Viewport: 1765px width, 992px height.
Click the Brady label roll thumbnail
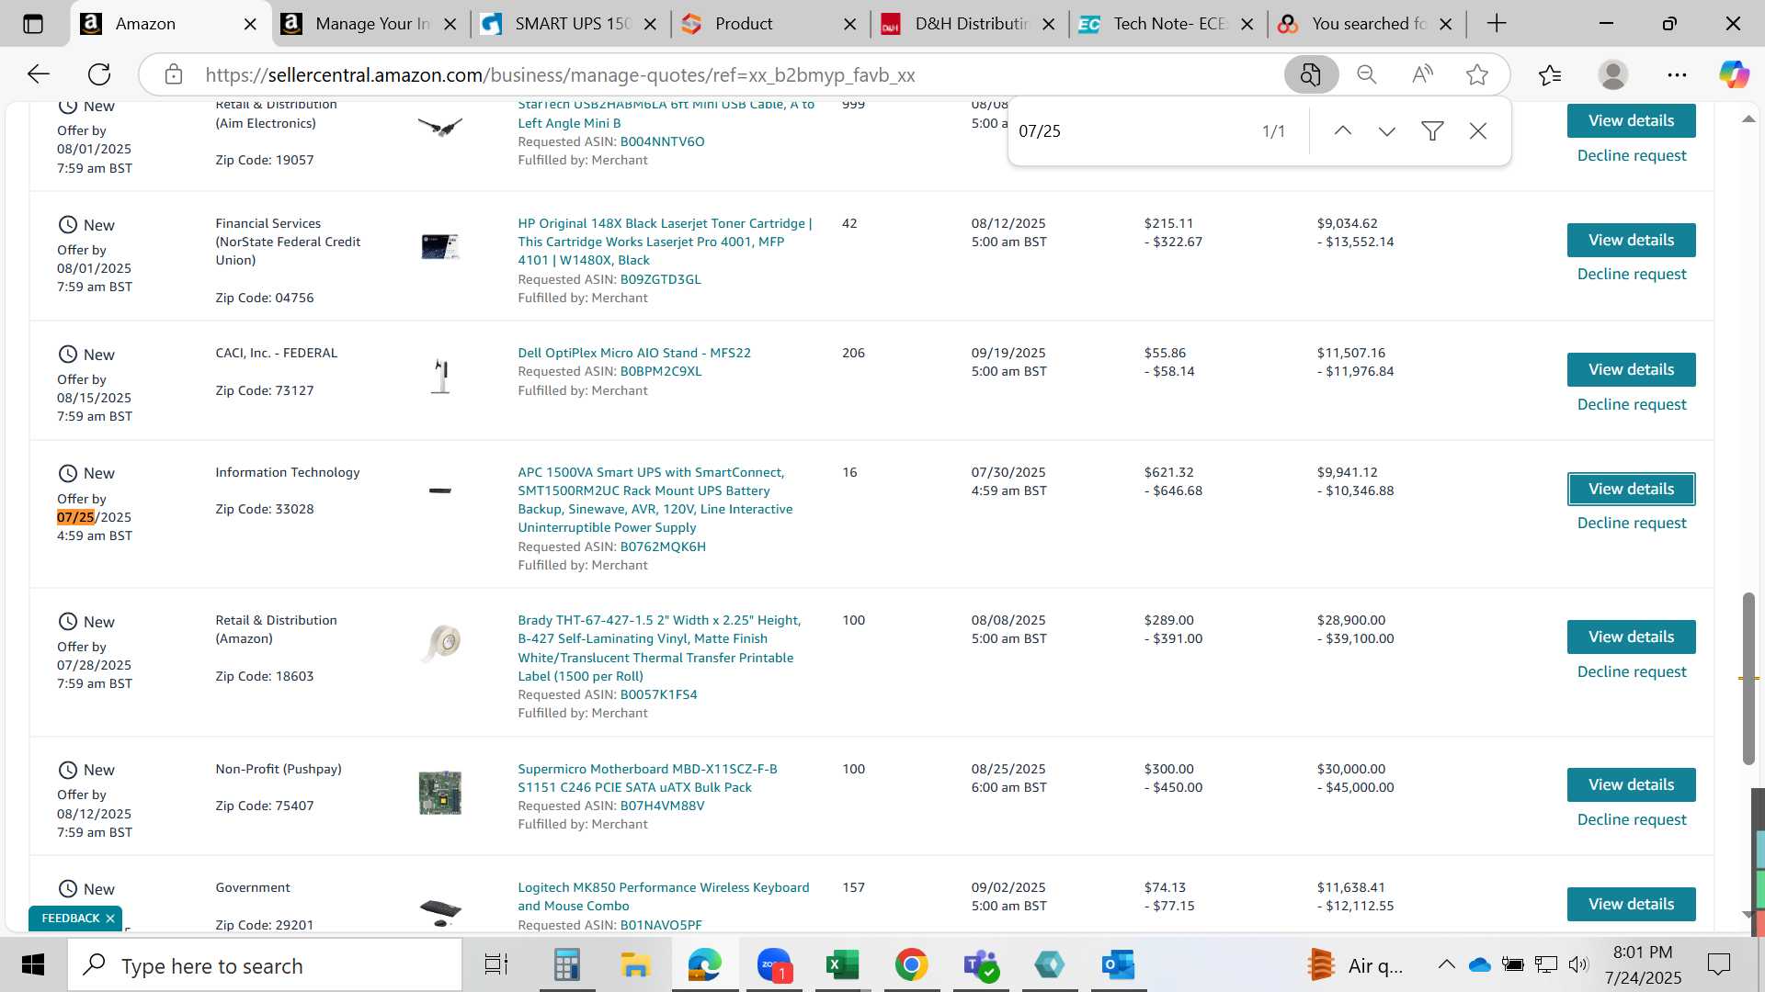tap(441, 642)
